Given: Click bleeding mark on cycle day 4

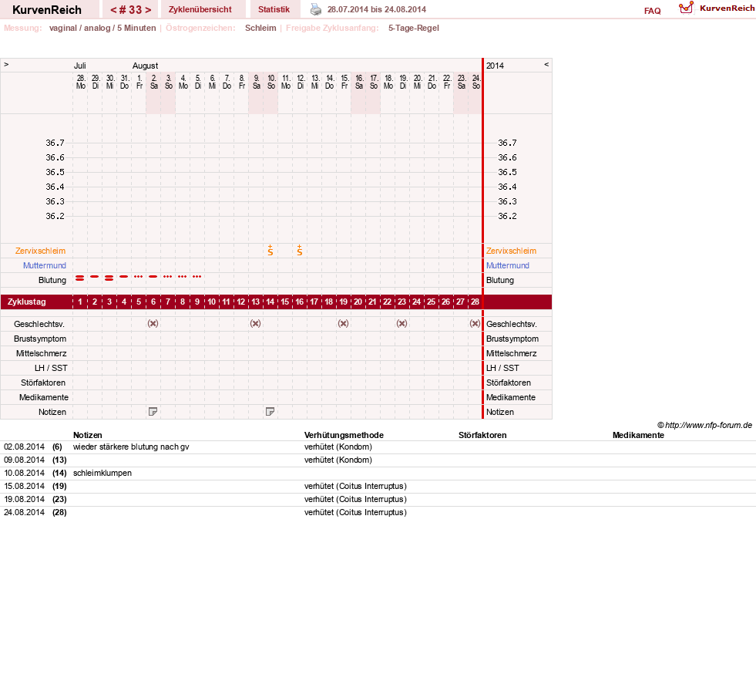Looking at the screenshot, I should pyautogui.click(x=124, y=277).
